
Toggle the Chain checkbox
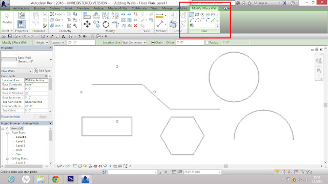[153, 42]
